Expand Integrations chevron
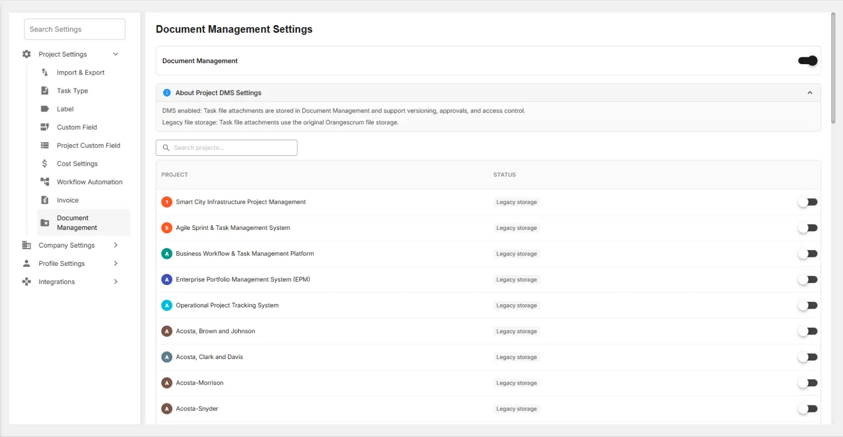 click(115, 282)
